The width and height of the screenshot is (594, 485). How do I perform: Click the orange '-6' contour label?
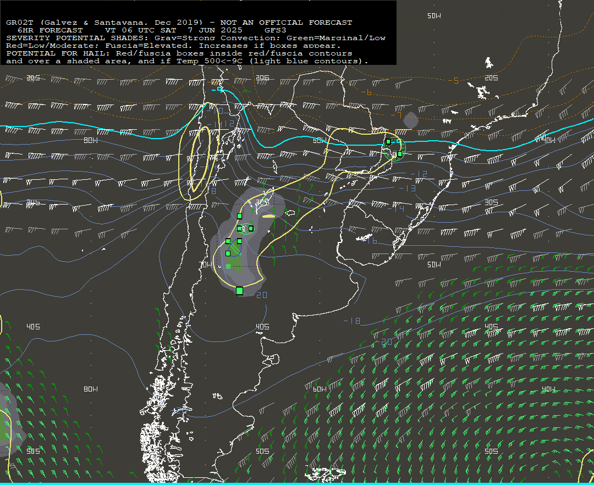[366, 92]
